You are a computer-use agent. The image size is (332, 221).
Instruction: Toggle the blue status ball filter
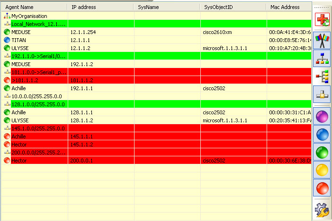[x=322, y=134]
